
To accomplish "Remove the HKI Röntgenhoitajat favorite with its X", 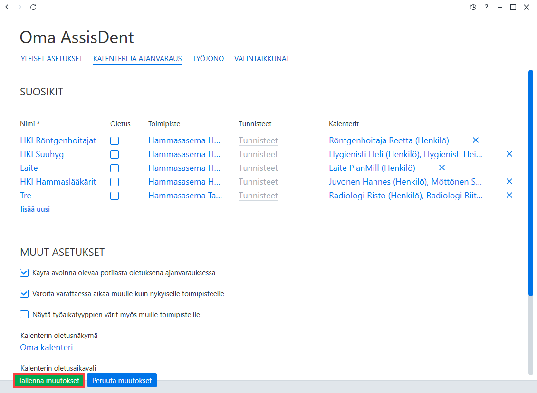I will click(x=476, y=140).
